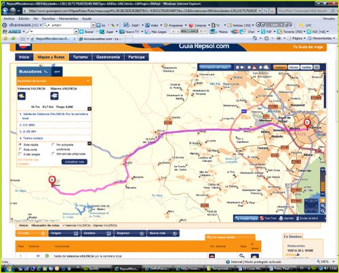Open the Mijares weather icon in route summary
This screenshot has width=339, height=273.
coord(54,96)
